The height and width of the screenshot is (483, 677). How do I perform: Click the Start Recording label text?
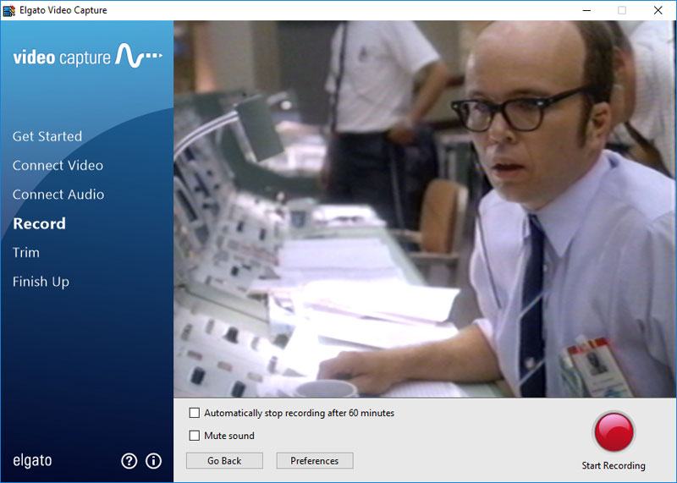[x=613, y=466]
